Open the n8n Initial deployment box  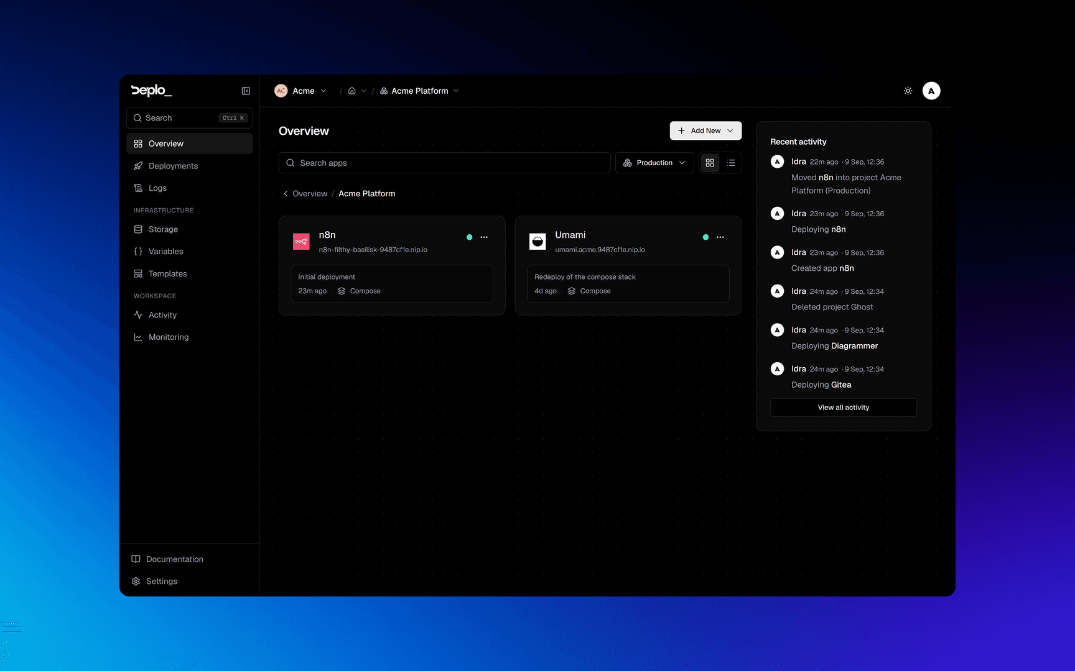point(392,284)
